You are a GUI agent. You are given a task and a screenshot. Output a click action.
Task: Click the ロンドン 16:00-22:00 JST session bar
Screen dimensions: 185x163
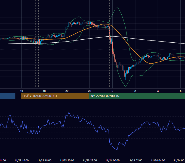point(55,96)
